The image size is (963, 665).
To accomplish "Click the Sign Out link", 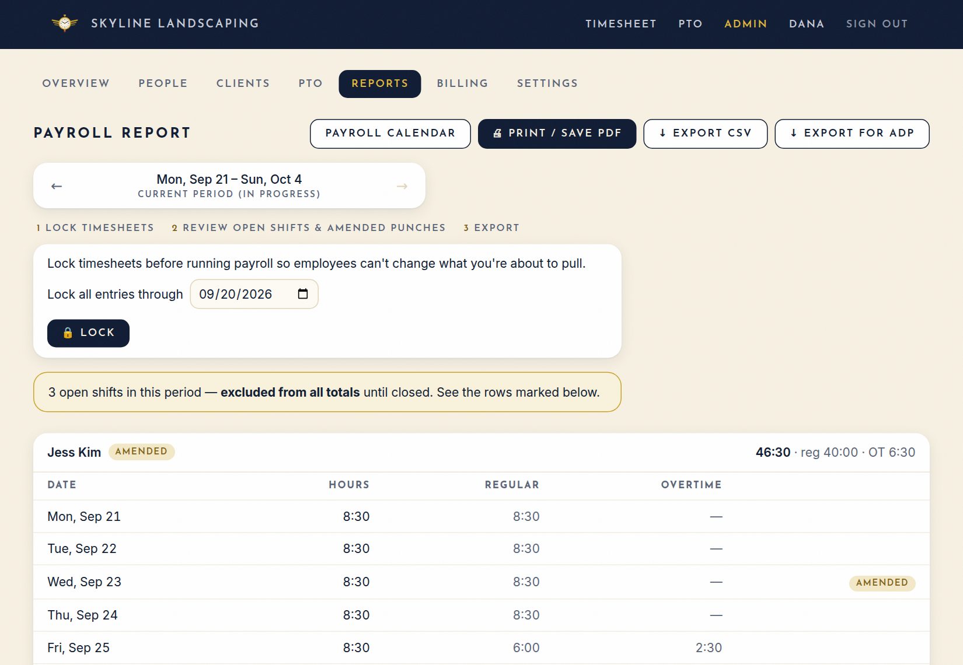I will point(877,24).
